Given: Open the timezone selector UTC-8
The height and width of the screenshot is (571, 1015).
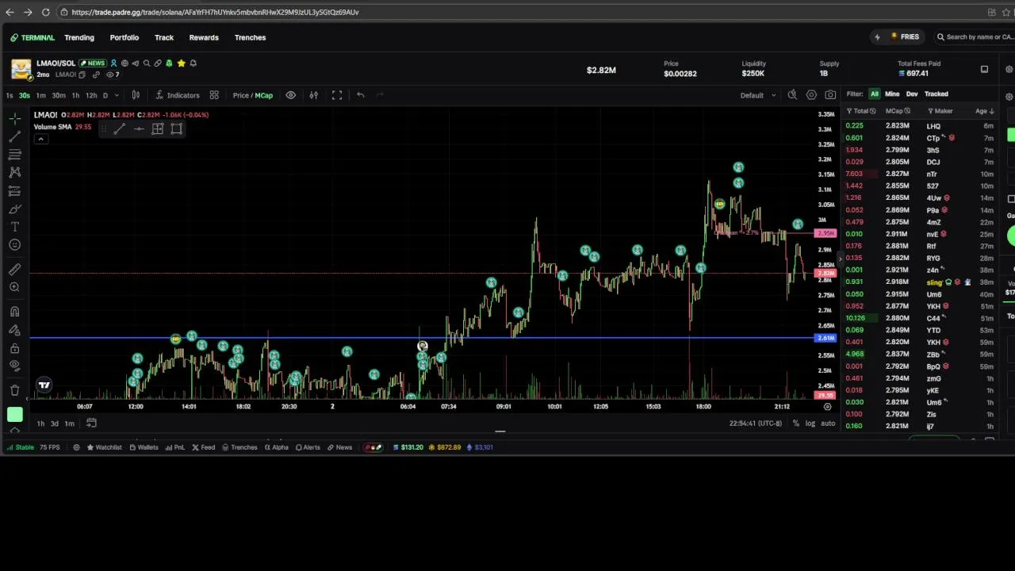Looking at the screenshot, I should click(756, 423).
